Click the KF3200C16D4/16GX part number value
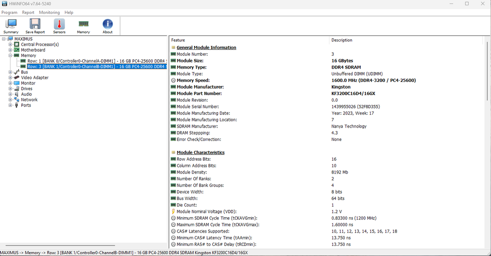 click(x=353, y=93)
